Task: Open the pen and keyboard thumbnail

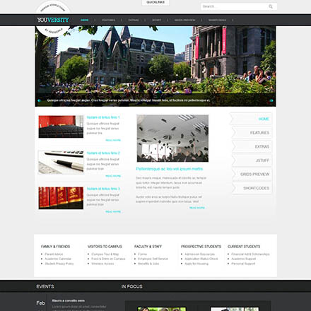Action: pyautogui.click(x=61, y=163)
